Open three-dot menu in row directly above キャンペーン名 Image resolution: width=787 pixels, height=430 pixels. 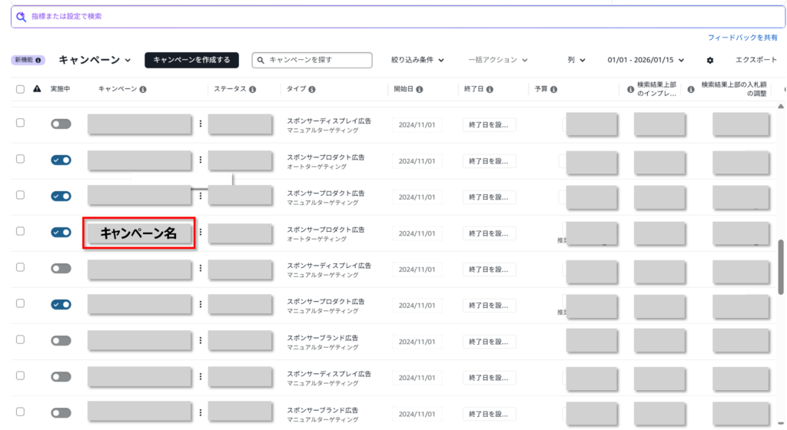(x=201, y=196)
